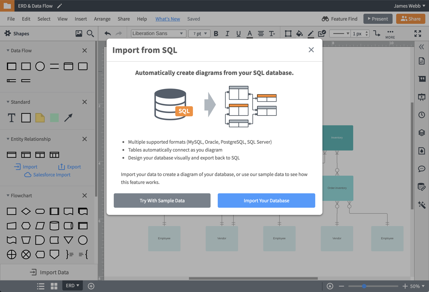Open the Comments panel icon
The image size is (429, 292).
(x=422, y=169)
